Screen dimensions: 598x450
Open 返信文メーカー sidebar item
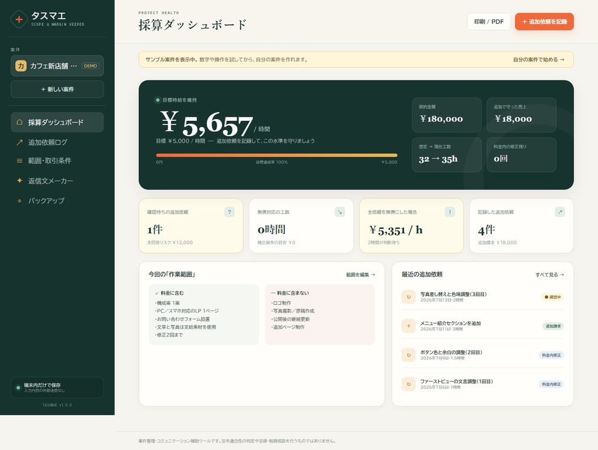57,180
